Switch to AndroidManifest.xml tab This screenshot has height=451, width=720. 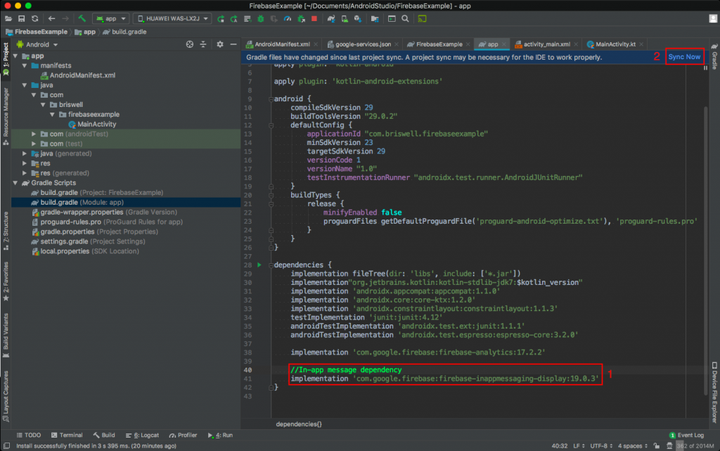pos(282,44)
